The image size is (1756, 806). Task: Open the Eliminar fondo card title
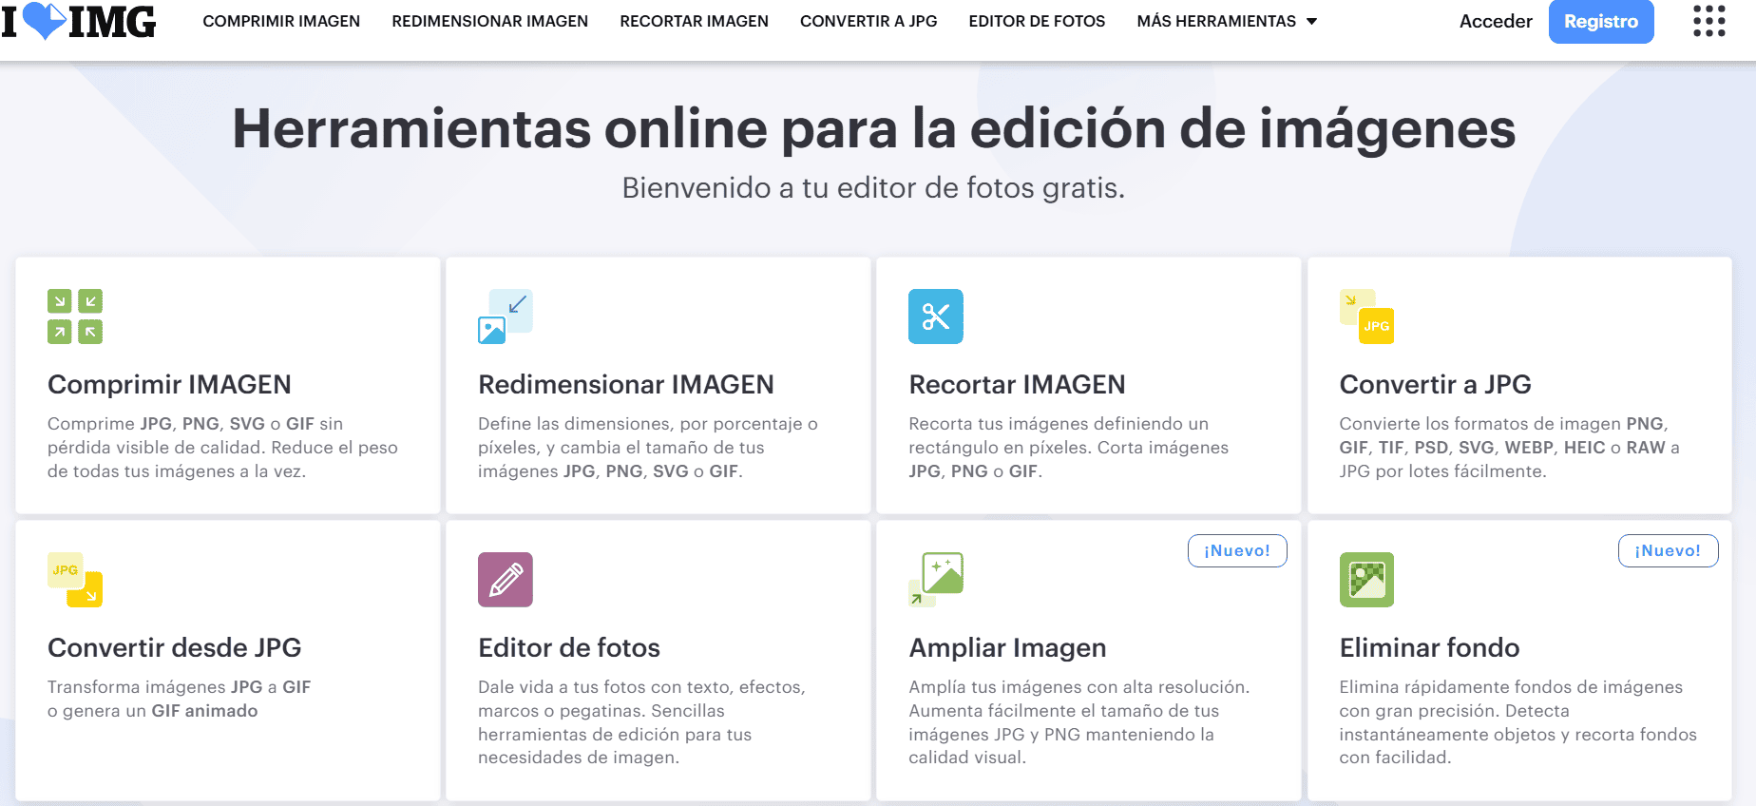1429,648
